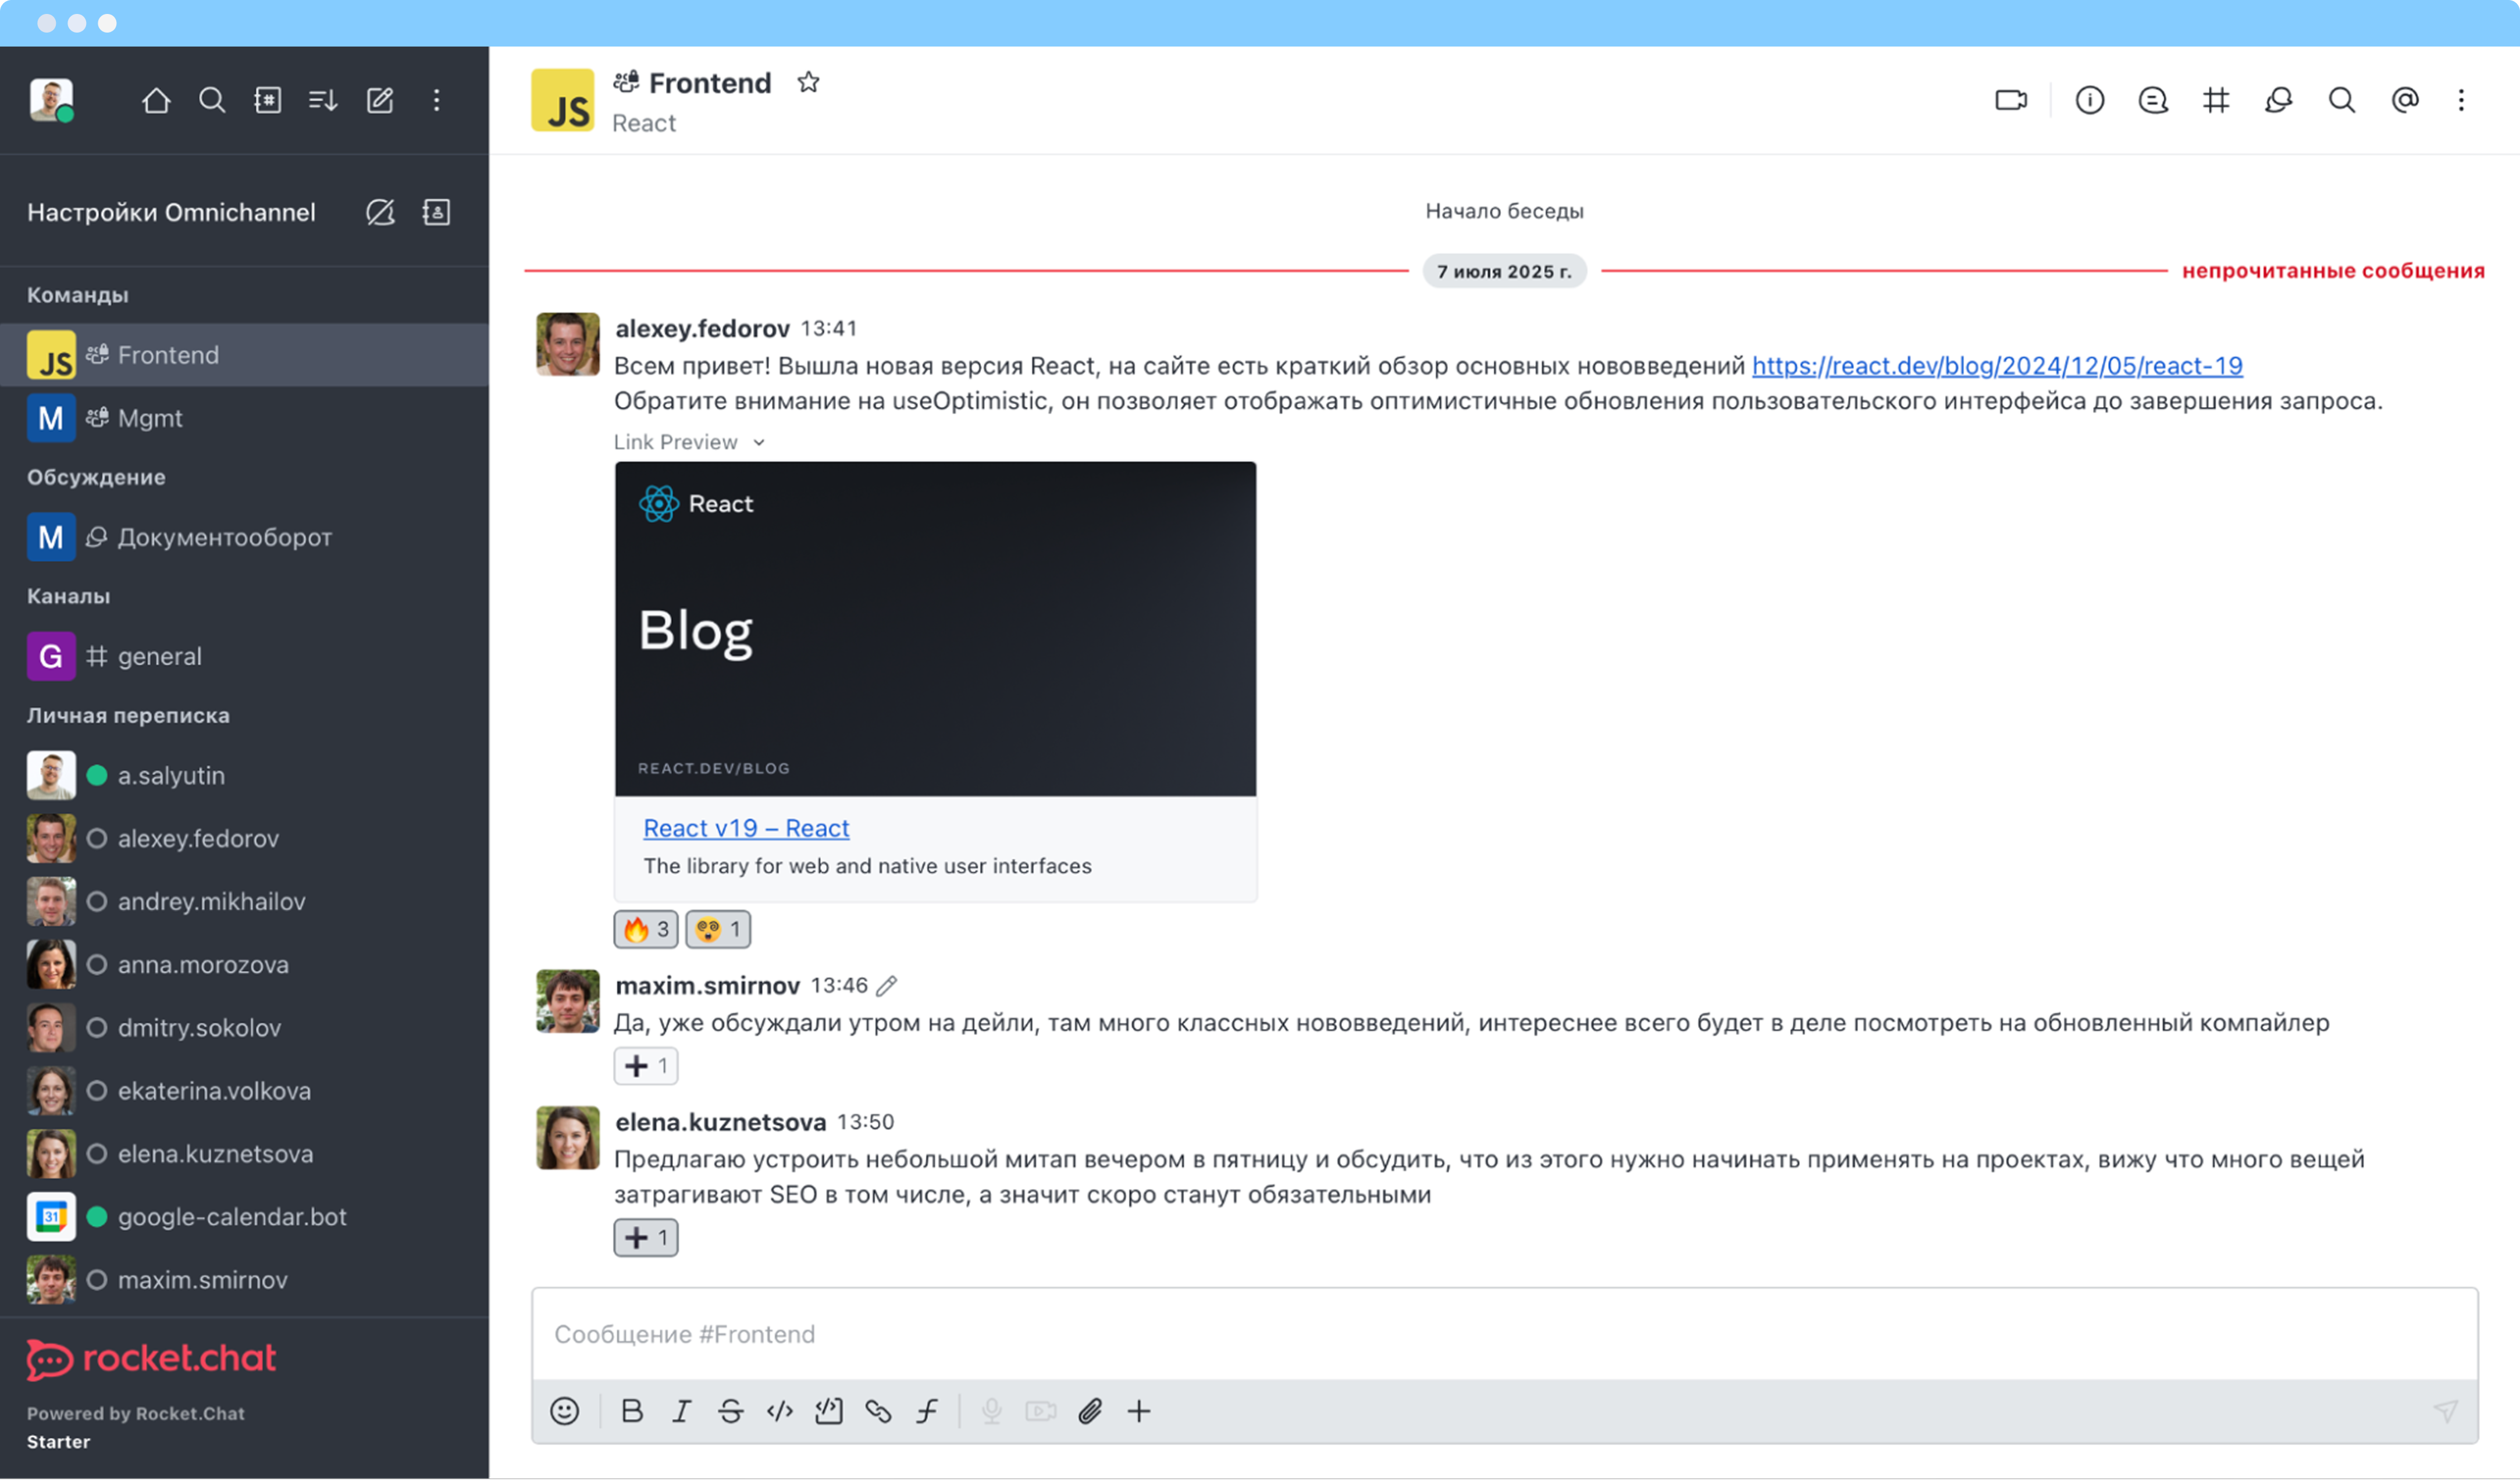Open discussions icon in room header

pyautogui.click(x=2279, y=100)
